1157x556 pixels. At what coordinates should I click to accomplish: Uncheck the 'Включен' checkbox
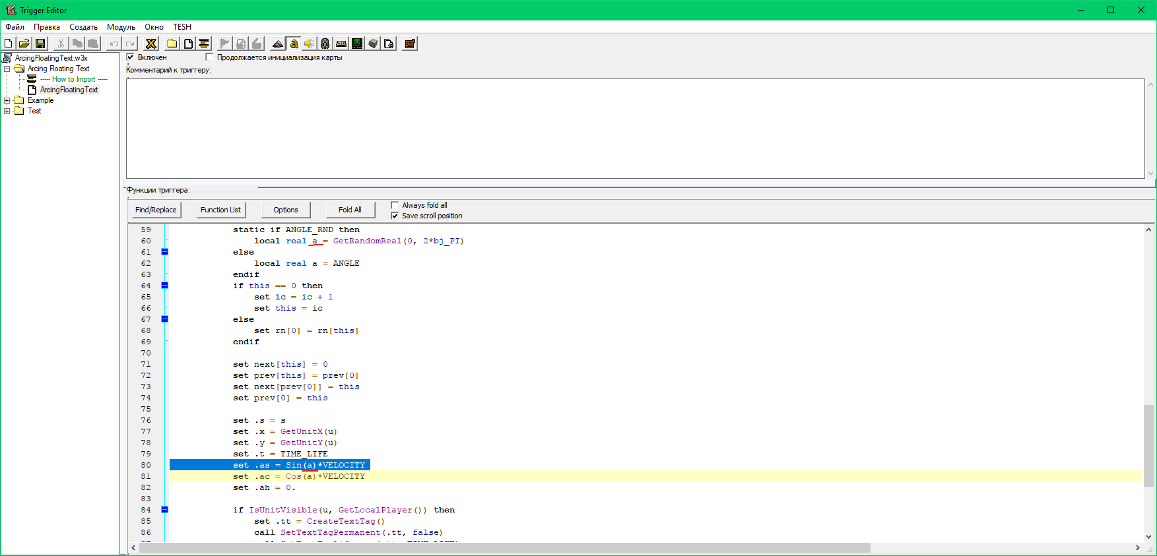tap(131, 57)
